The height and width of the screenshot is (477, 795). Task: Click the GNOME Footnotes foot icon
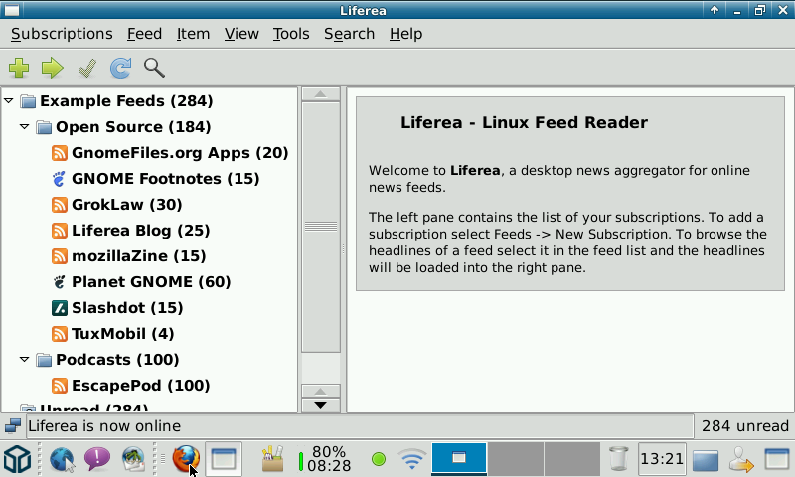pyautogui.click(x=60, y=179)
